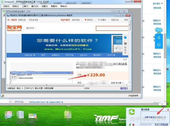Screen dimensions: 170x126
Task: Open the 木头工作室出品 link
Action: (x=161, y=125)
